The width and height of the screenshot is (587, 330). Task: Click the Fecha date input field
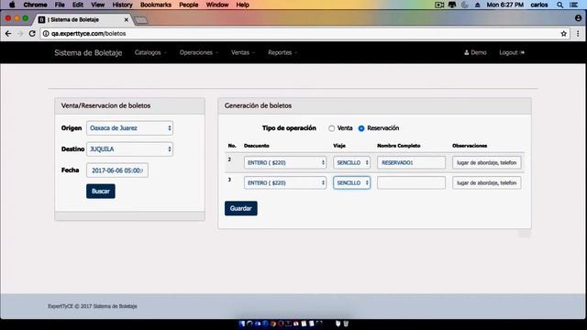coord(117,170)
